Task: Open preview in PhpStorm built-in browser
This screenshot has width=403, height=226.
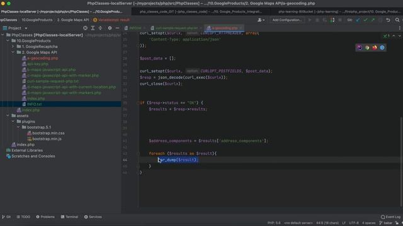Action: click(360, 48)
